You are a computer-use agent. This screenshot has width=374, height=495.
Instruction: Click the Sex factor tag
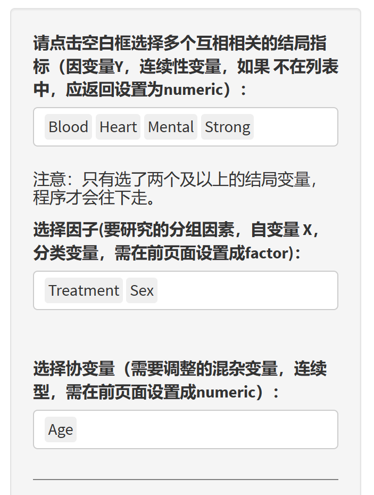[x=142, y=290]
